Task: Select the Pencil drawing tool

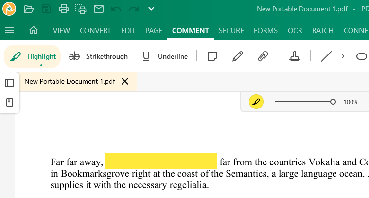Action: coord(238,56)
